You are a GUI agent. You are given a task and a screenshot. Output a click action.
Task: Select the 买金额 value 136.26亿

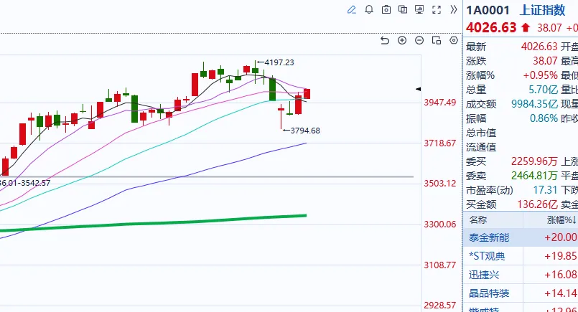tap(538, 204)
